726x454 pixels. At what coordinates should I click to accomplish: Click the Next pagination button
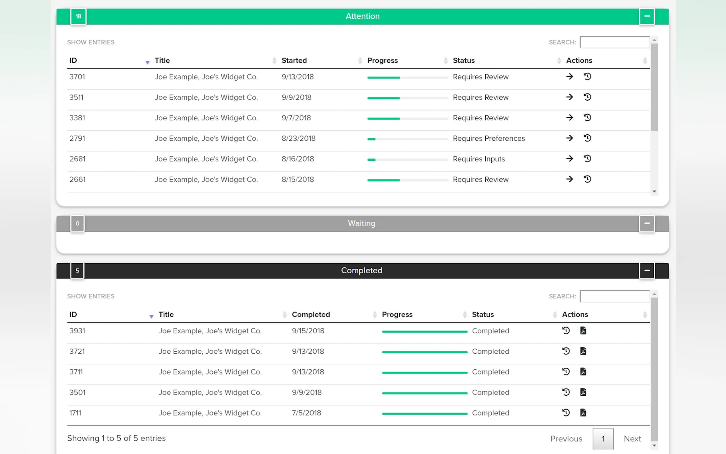coord(632,439)
